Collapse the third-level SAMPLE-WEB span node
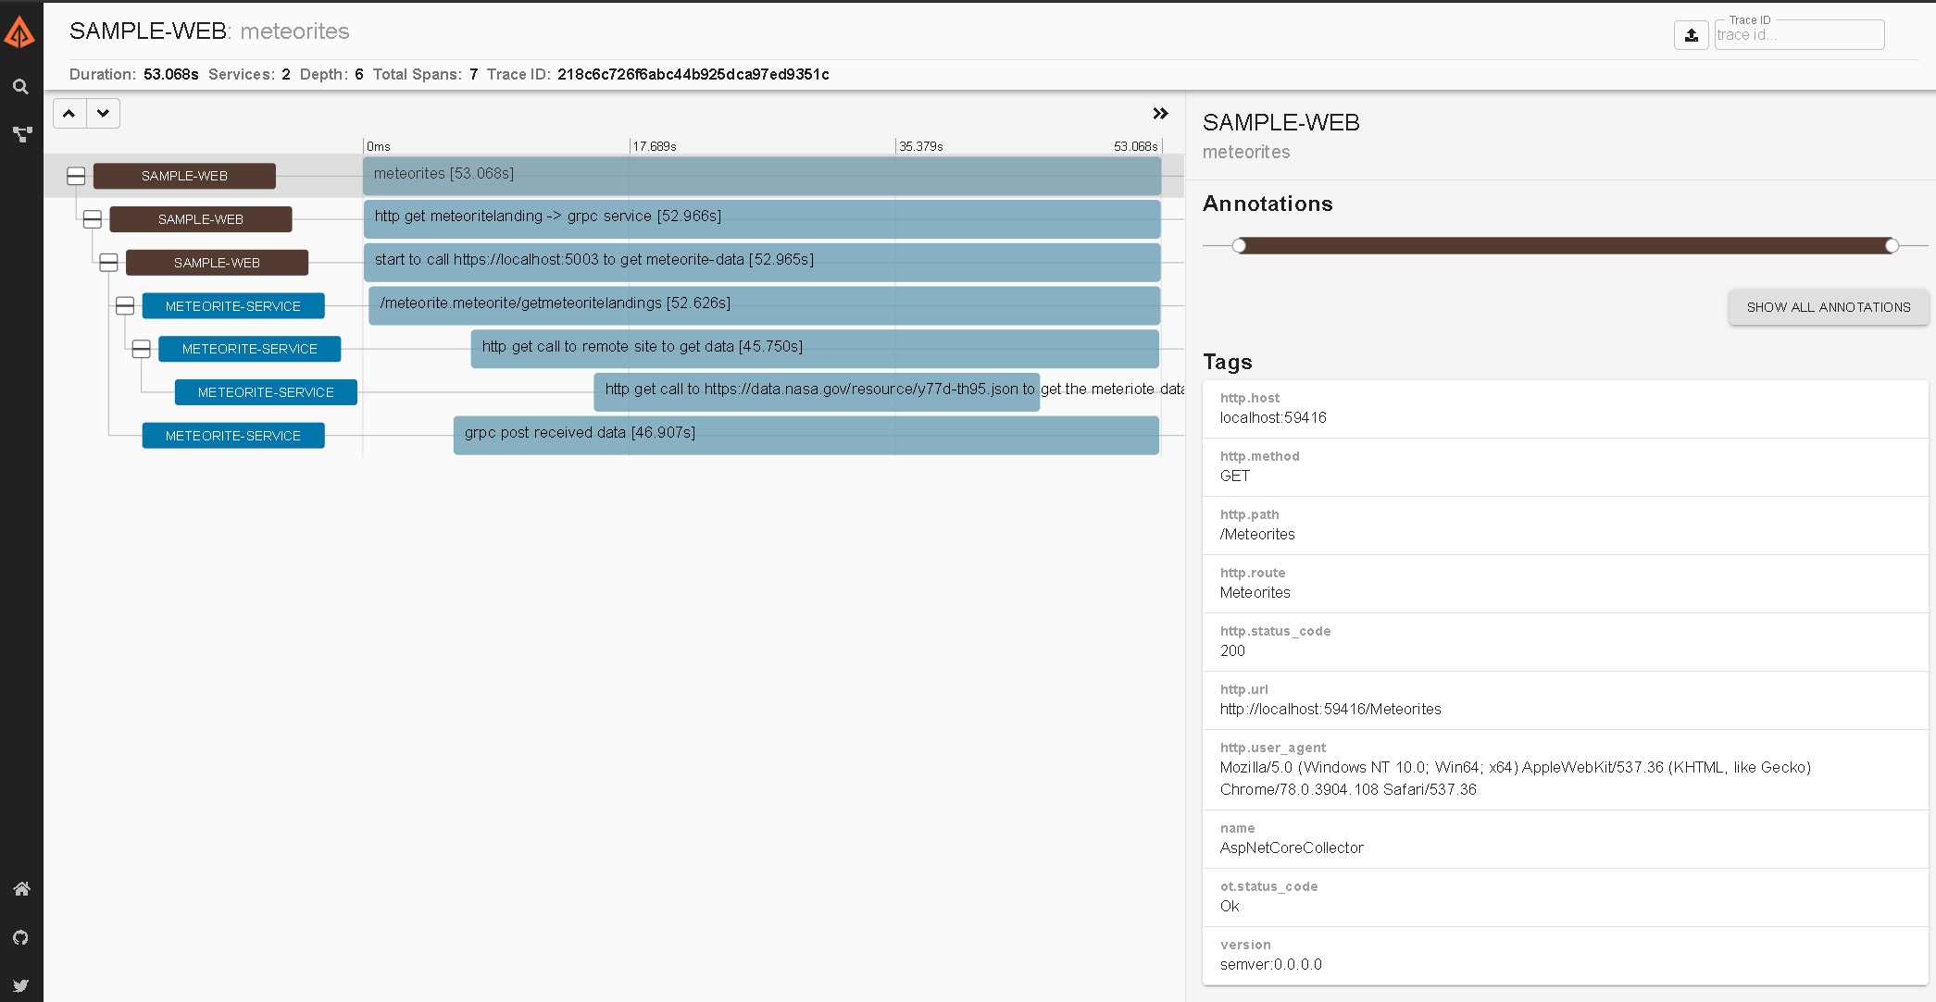The width and height of the screenshot is (1936, 1002). tap(108, 263)
